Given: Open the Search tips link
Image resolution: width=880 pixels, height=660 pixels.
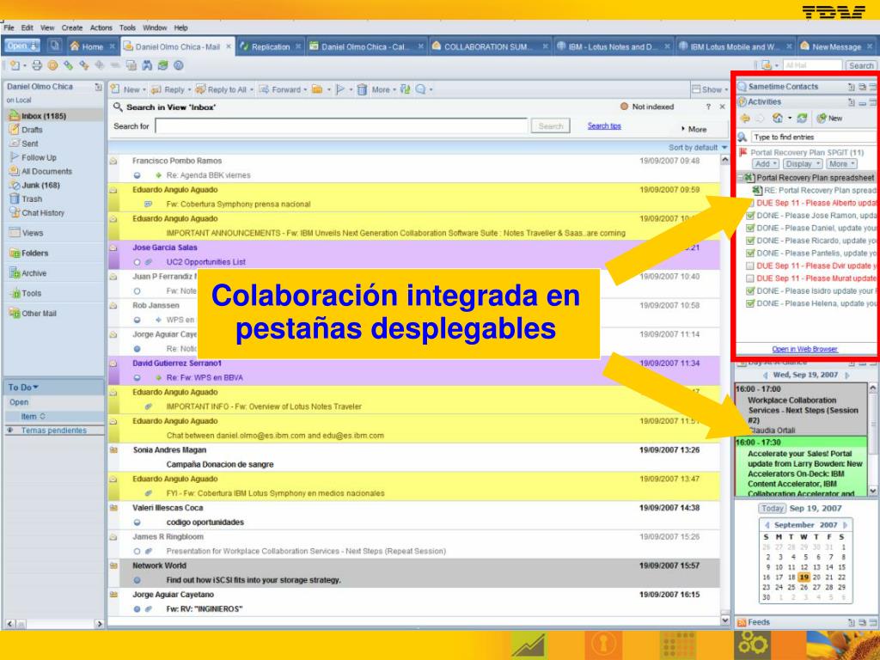Looking at the screenshot, I should tap(604, 125).
